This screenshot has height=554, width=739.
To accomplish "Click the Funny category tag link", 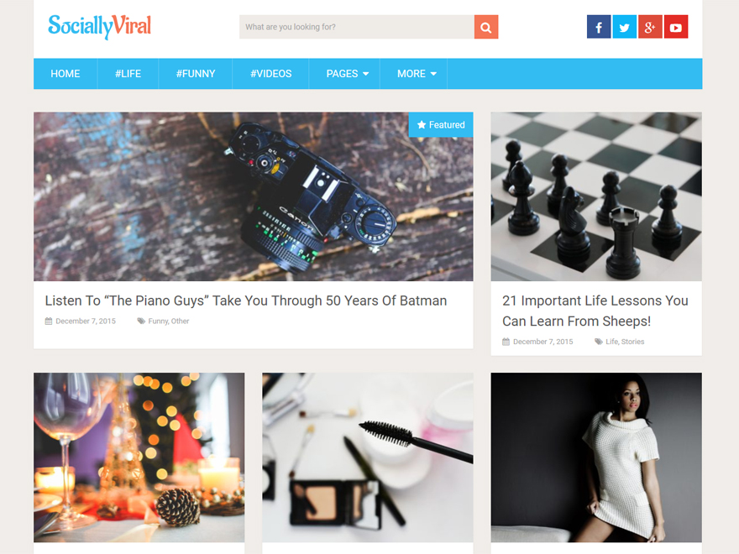I will 158,321.
